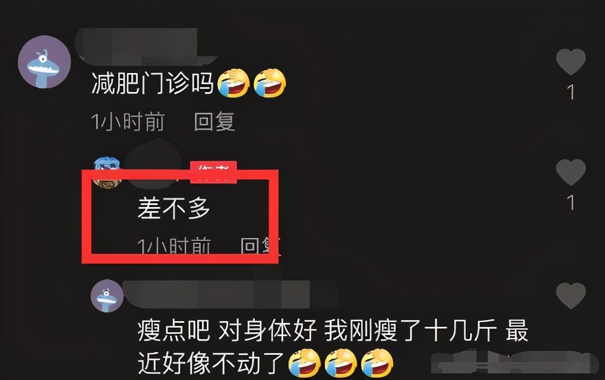
Task: Tap the heart beside the "差不多" reply
Action: click(570, 172)
